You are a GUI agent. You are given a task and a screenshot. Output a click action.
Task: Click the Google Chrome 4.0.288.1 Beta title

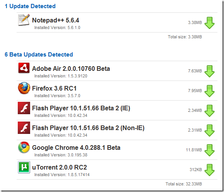pos(76,148)
